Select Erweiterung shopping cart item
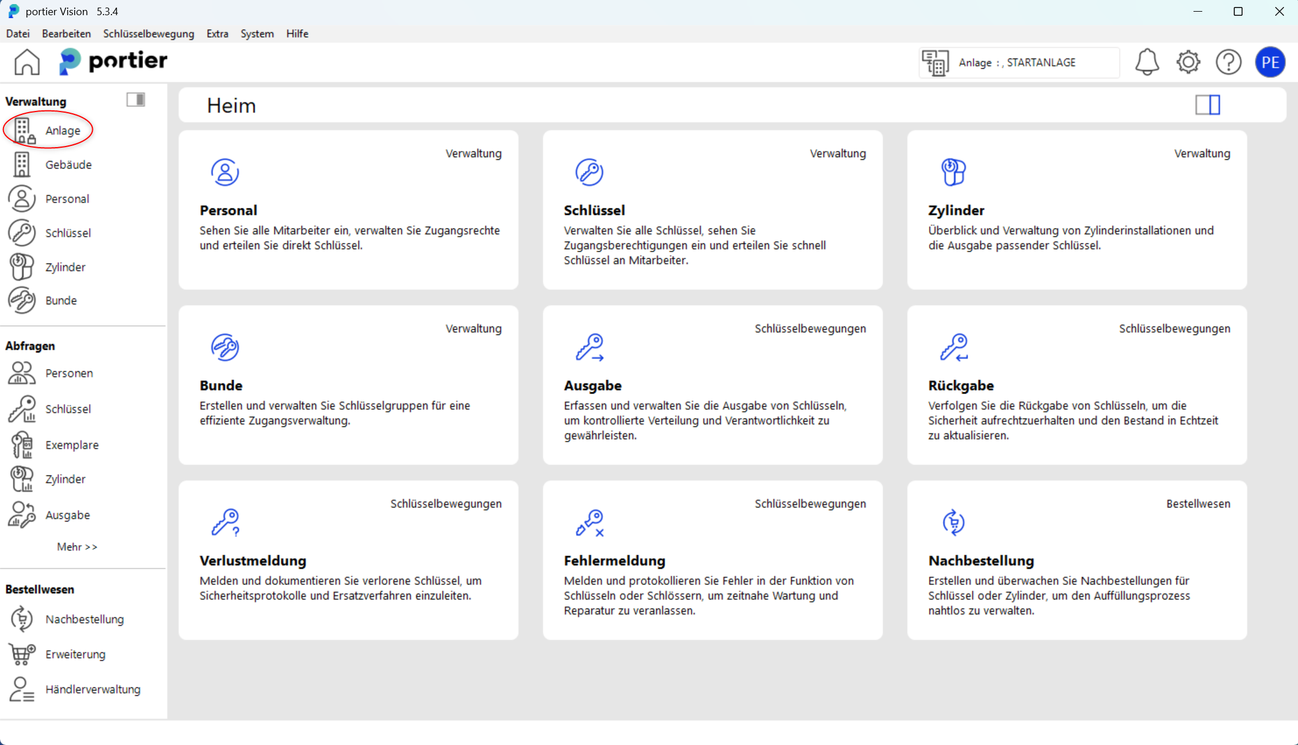The image size is (1298, 745). pyautogui.click(x=75, y=654)
